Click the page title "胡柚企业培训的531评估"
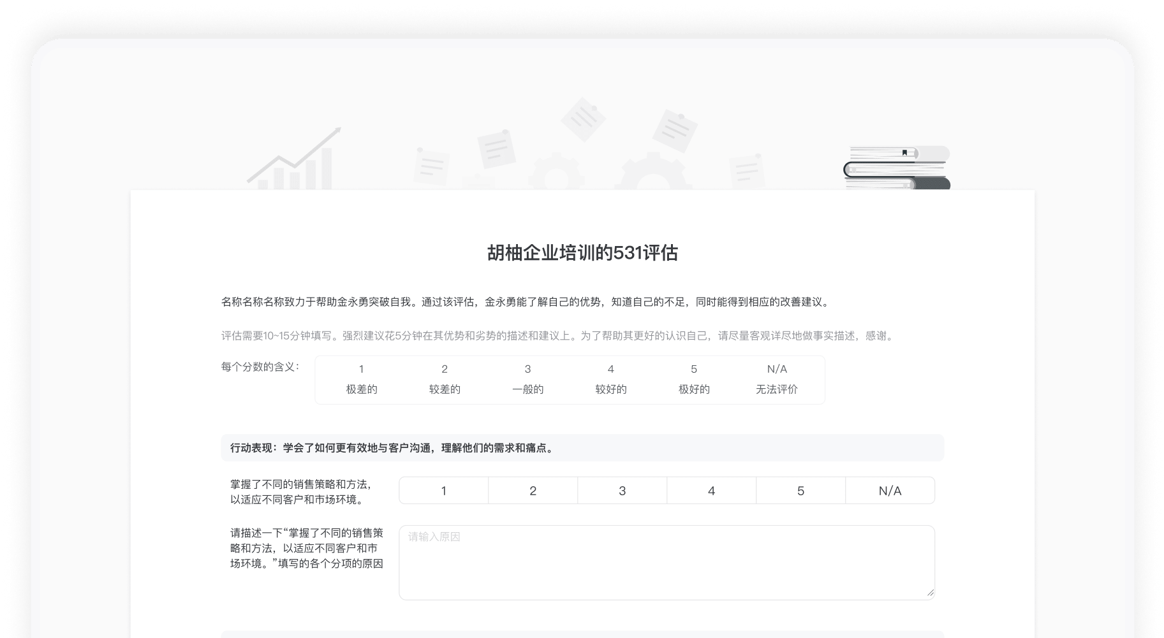Viewport: 1164px width, 638px height. pyautogui.click(x=582, y=252)
